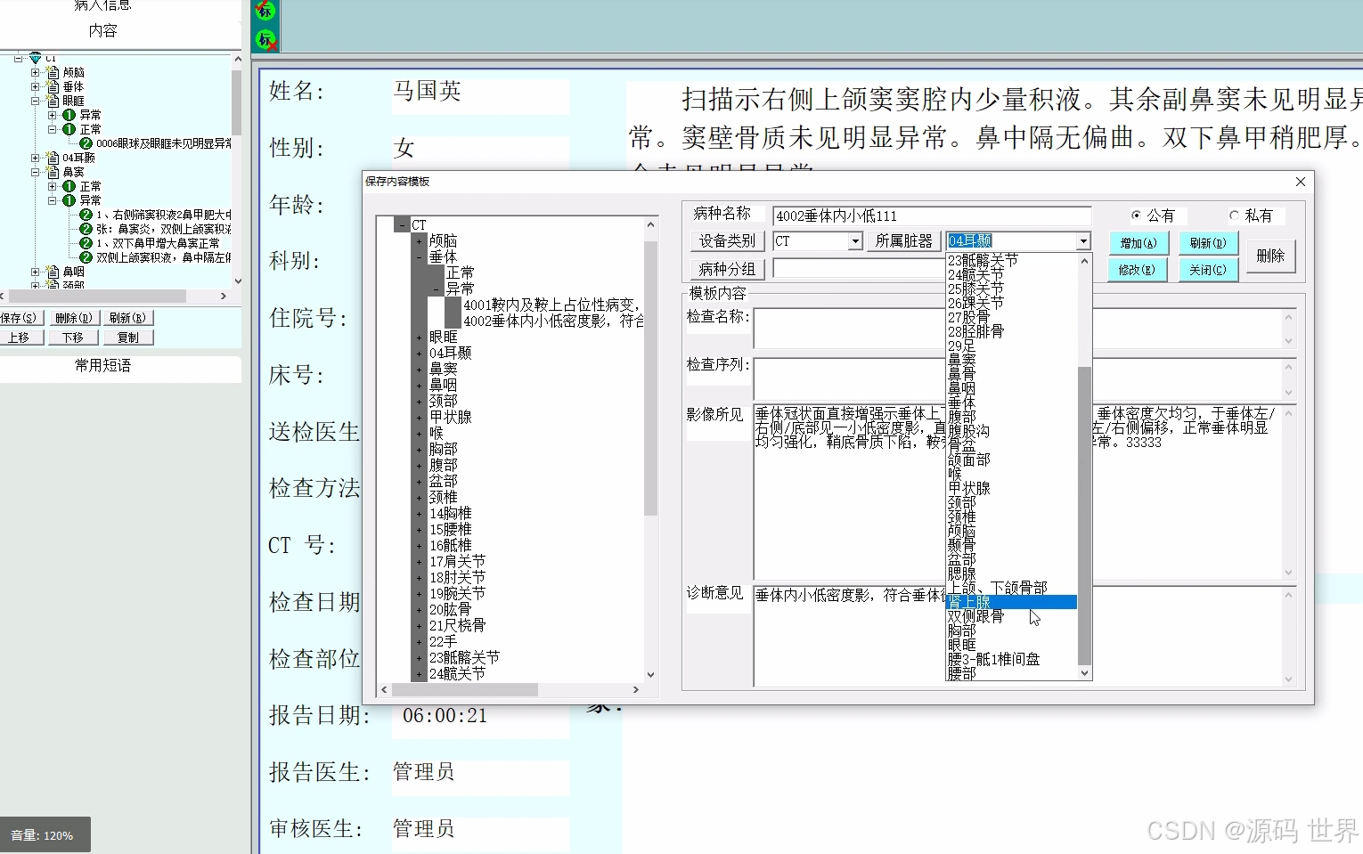This screenshot has width=1363, height=854.
Task: Click the green 标 red-cross icon
Action: pos(265,39)
